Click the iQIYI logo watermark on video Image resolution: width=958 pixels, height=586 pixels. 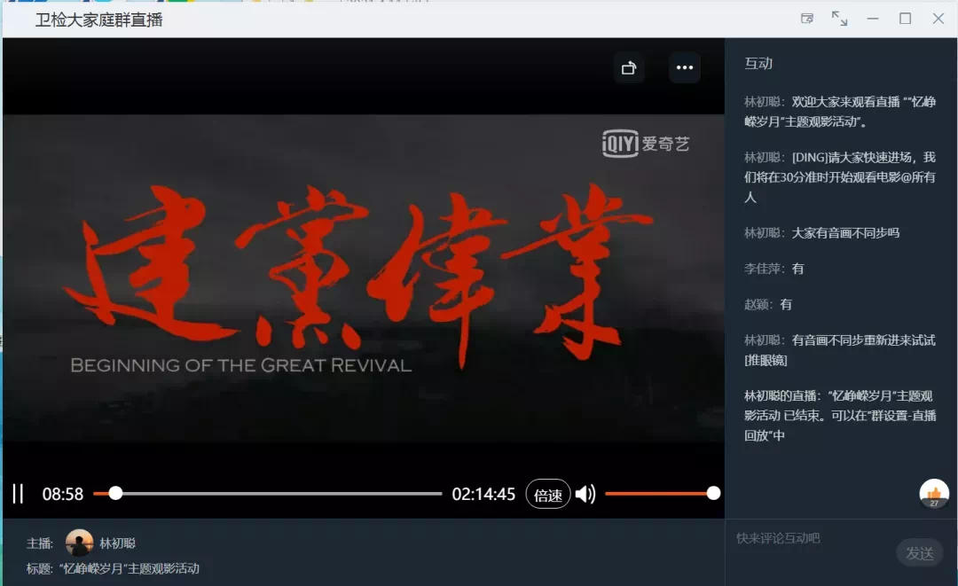coord(646,144)
